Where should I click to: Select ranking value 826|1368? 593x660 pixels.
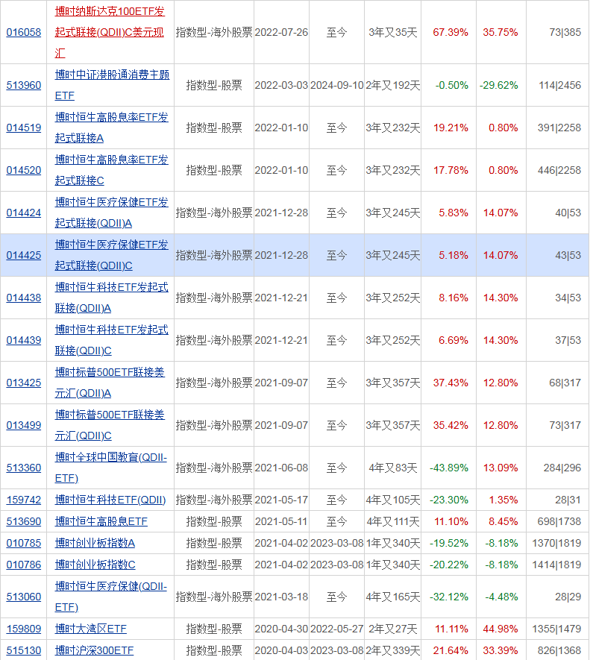coord(559,651)
